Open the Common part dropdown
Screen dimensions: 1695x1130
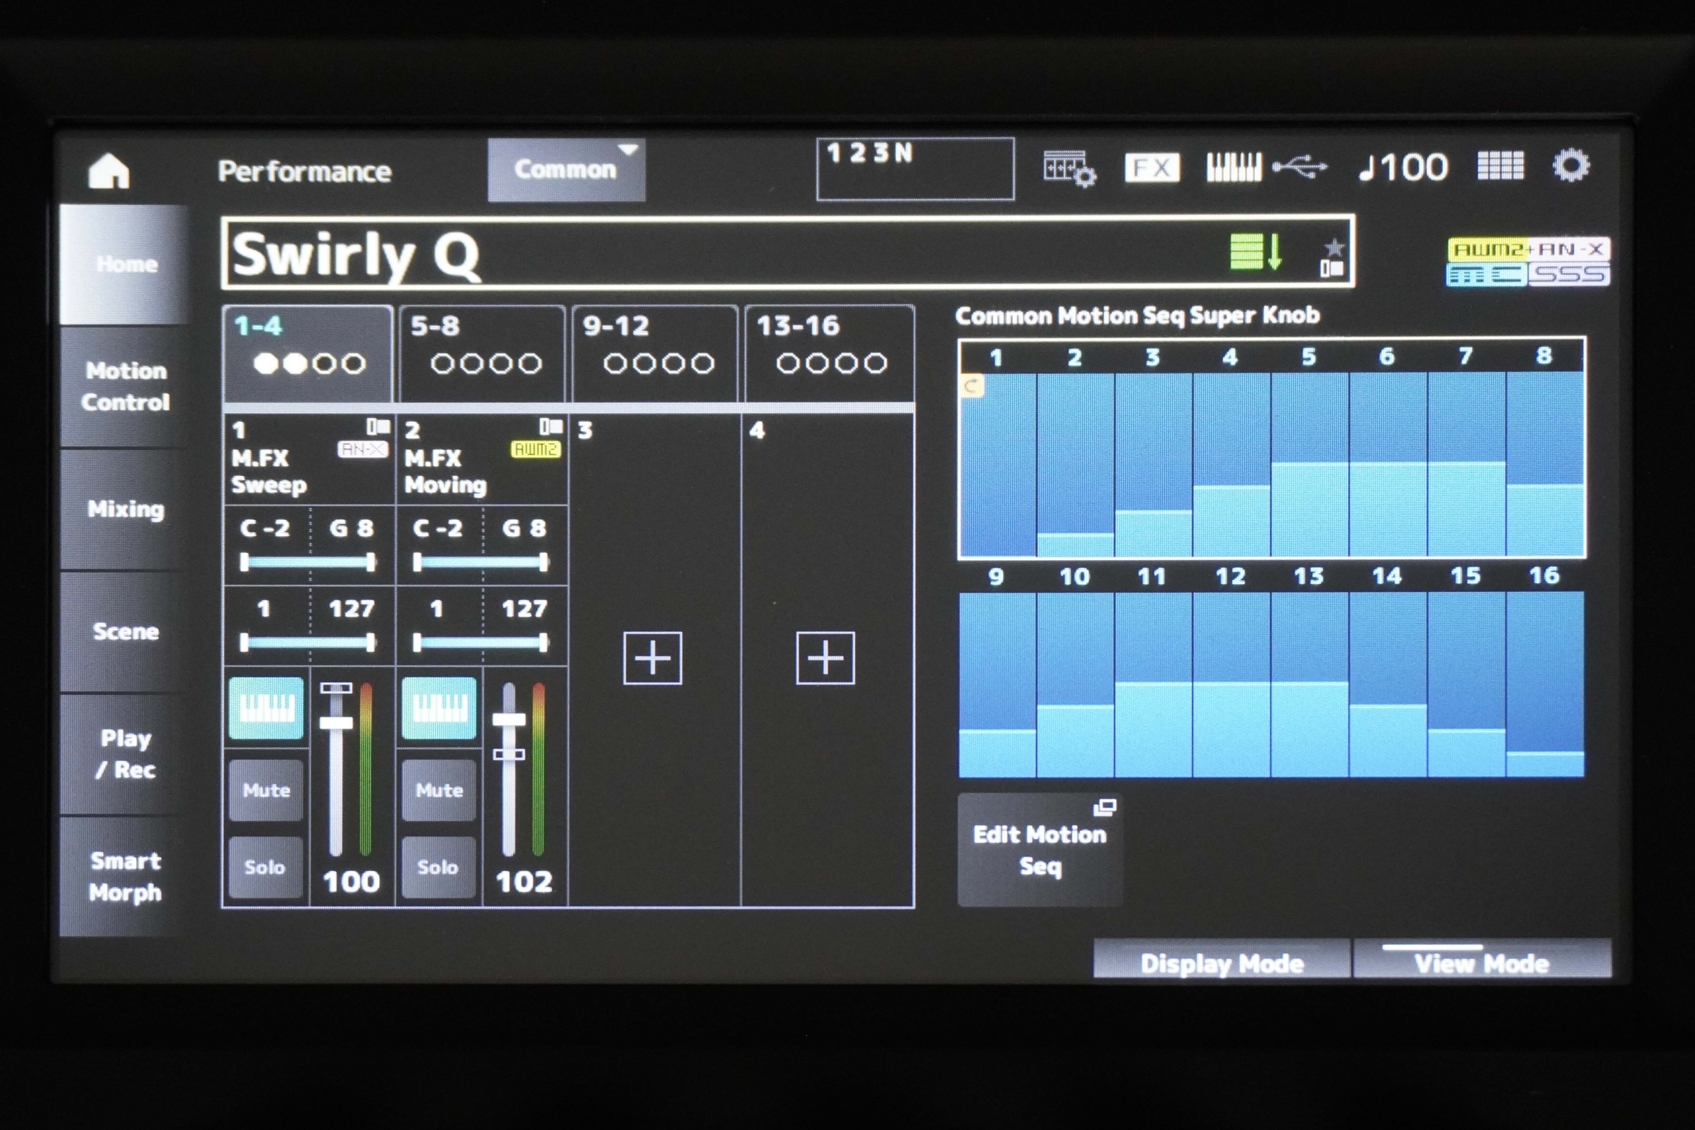click(x=566, y=170)
